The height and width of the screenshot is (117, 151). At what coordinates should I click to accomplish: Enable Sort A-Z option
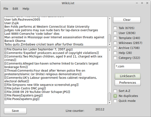click(115, 91)
